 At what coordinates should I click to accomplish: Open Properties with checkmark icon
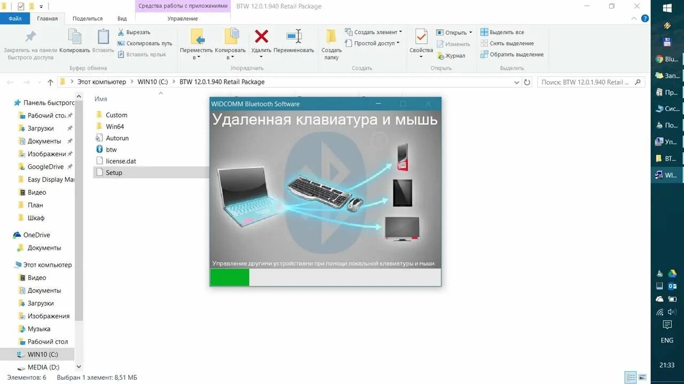421,36
